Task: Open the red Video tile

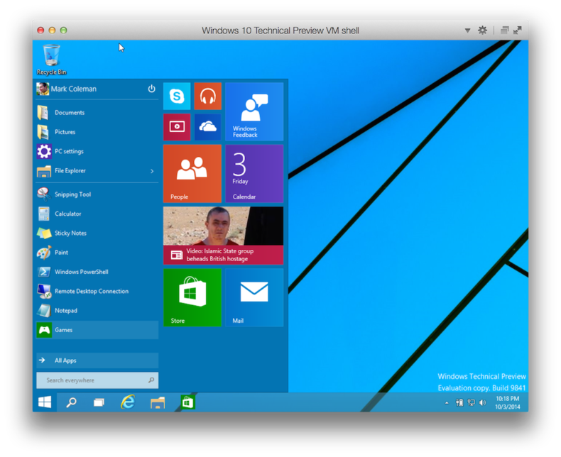Action: click(x=177, y=127)
